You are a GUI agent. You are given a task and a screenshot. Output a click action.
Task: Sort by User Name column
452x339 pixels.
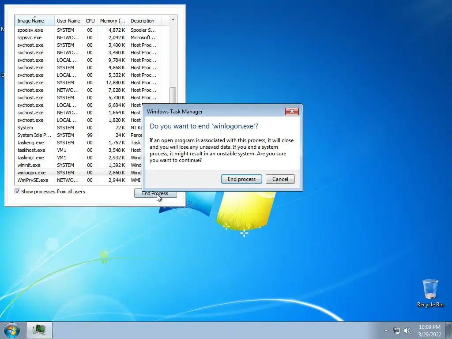pyautogui.click(x=68, y=21)
